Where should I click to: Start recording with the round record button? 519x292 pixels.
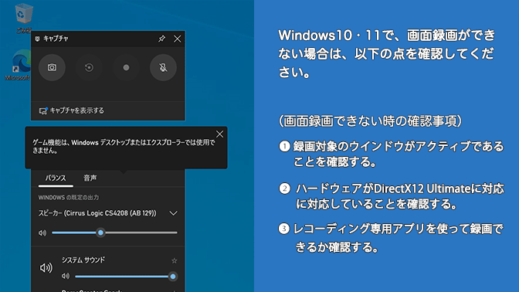126,67
